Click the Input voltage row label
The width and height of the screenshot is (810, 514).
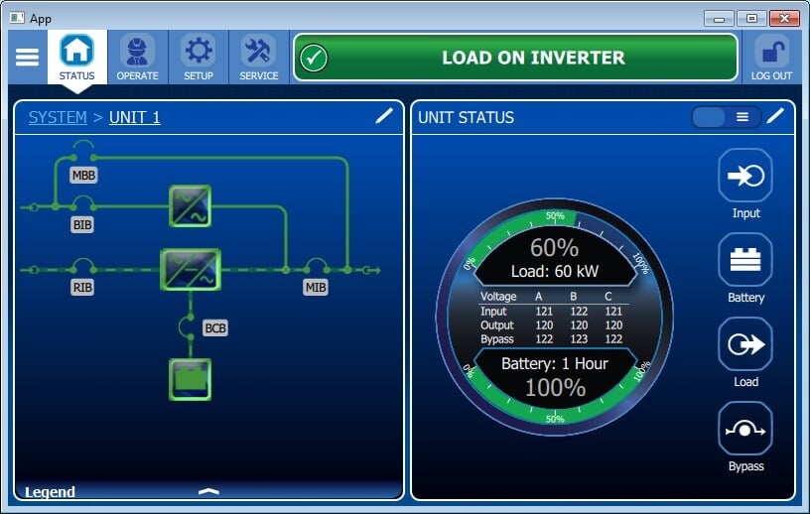[493, 311]
